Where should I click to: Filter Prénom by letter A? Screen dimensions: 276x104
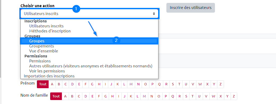[52, 84]
